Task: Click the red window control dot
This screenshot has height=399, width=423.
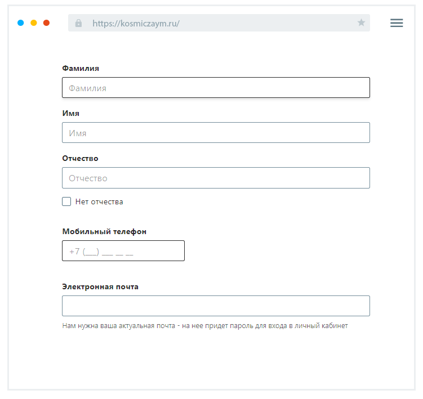Action: tap(47, 23)
